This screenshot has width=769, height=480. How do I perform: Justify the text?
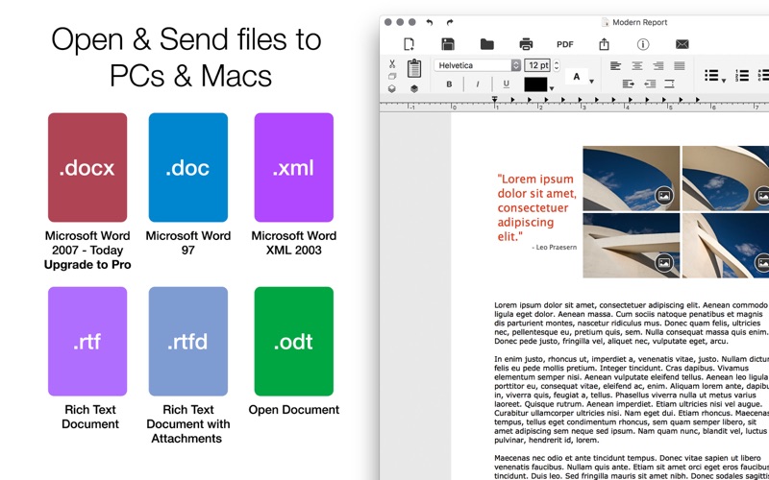[680, 65]
